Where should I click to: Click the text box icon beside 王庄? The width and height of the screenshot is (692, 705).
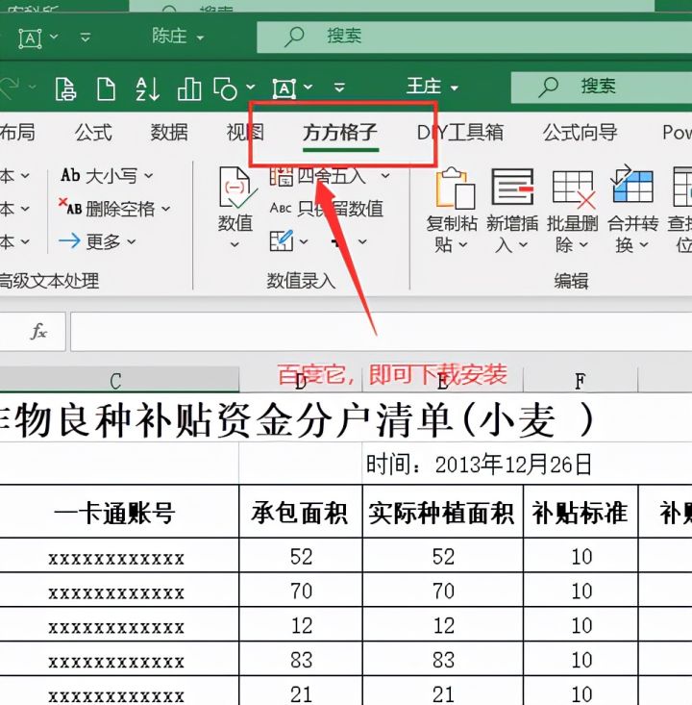click(x=284, y=88)
